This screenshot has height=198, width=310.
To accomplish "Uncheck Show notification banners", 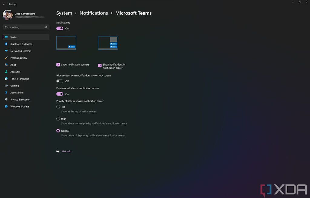I will click(58, 64).
